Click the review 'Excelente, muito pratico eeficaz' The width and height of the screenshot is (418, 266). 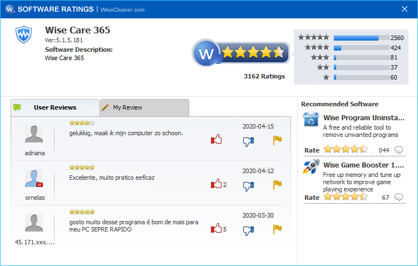click(112, 178)
